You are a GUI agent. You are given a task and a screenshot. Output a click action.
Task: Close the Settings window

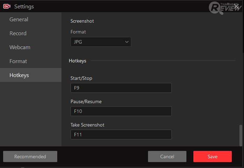236,6
